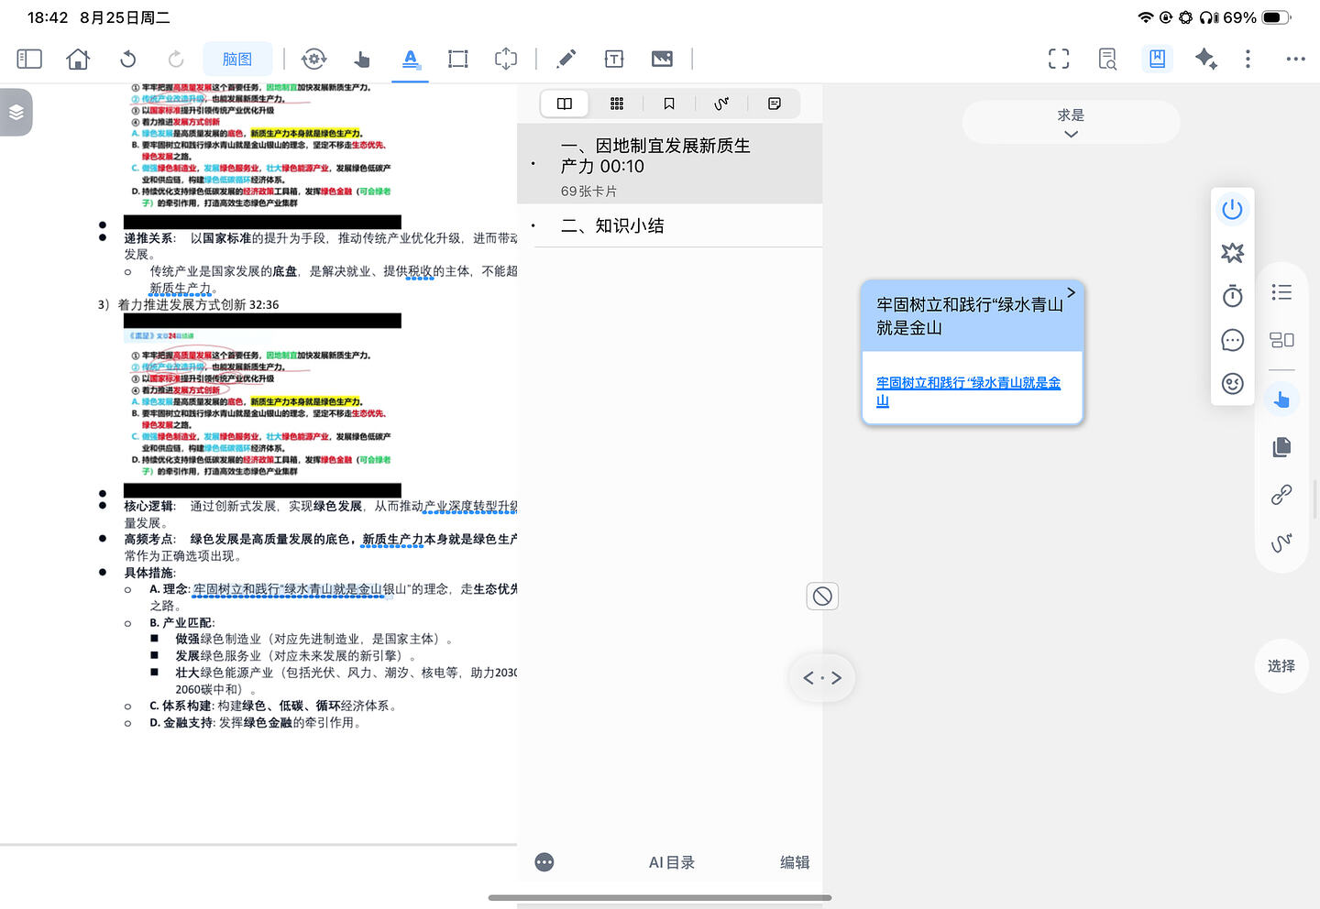Toggle the power button in floating toolbar
The width and height of the screenshot is (1320, 909).
click(x=1233, y=210)
